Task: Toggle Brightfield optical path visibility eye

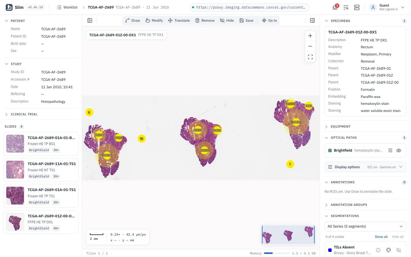Action: [x=399, y=150]
